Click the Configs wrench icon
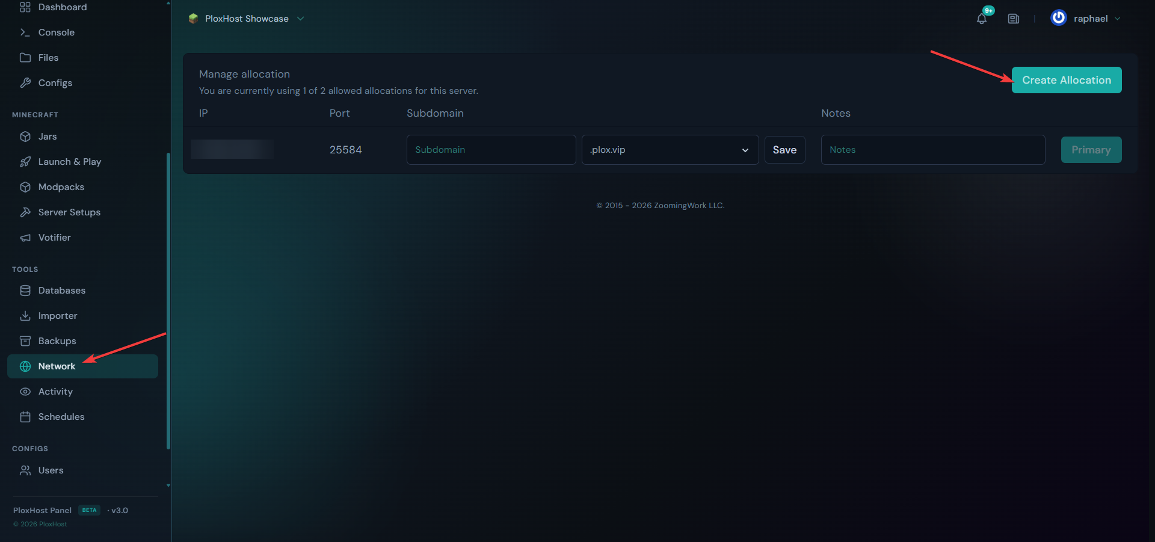 coord(25,83)
